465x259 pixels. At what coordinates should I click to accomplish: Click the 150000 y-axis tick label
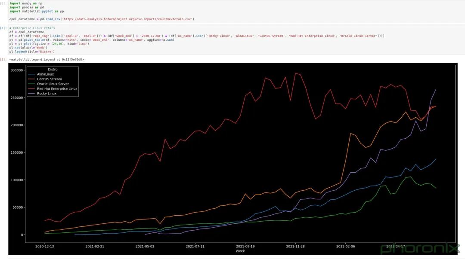[x=17, y=152]
